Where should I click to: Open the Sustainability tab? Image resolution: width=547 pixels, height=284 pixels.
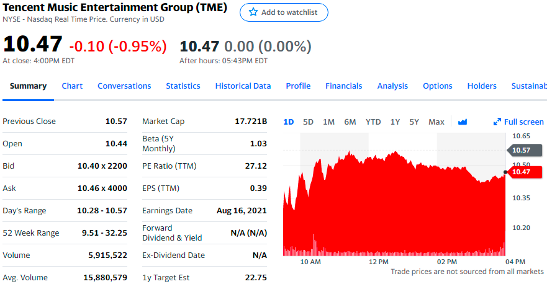(x=529, y=86)
